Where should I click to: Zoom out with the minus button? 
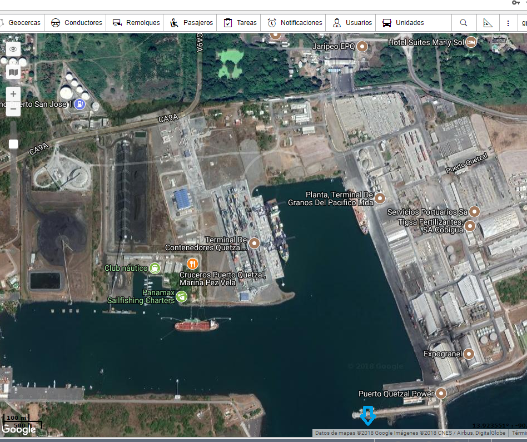[x=13, y=109]
